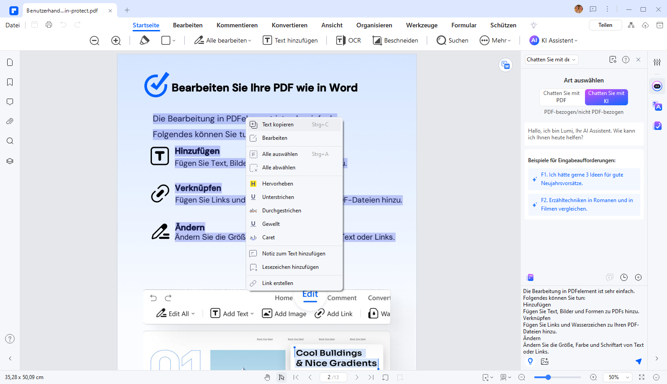This screenshot has width=667, height=384.
Task: Select Chatten Sie mit PDF mode
Action: 561,97
